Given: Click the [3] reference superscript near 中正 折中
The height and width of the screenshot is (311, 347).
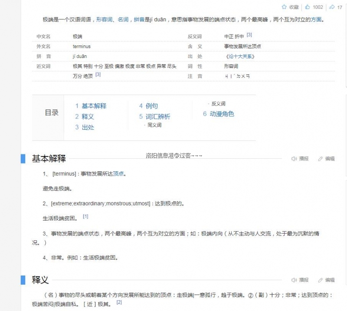Looking at the screenshot, I should 249,35.
